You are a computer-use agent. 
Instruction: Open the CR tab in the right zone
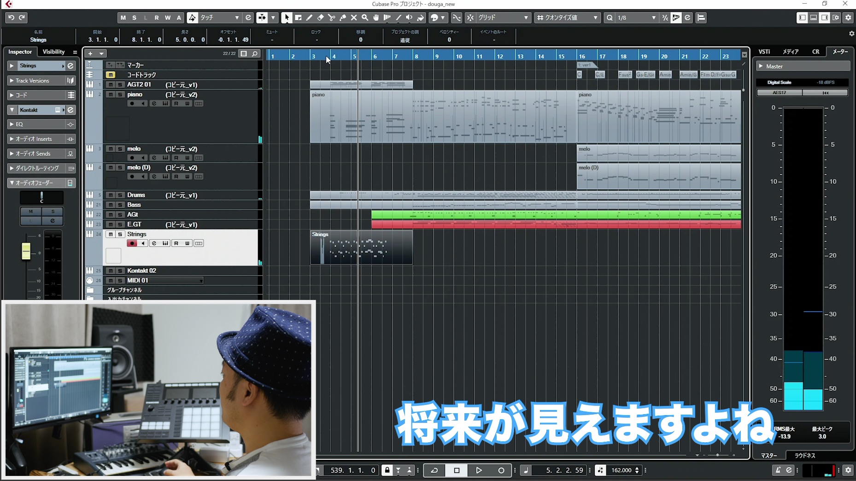point(815,52)
